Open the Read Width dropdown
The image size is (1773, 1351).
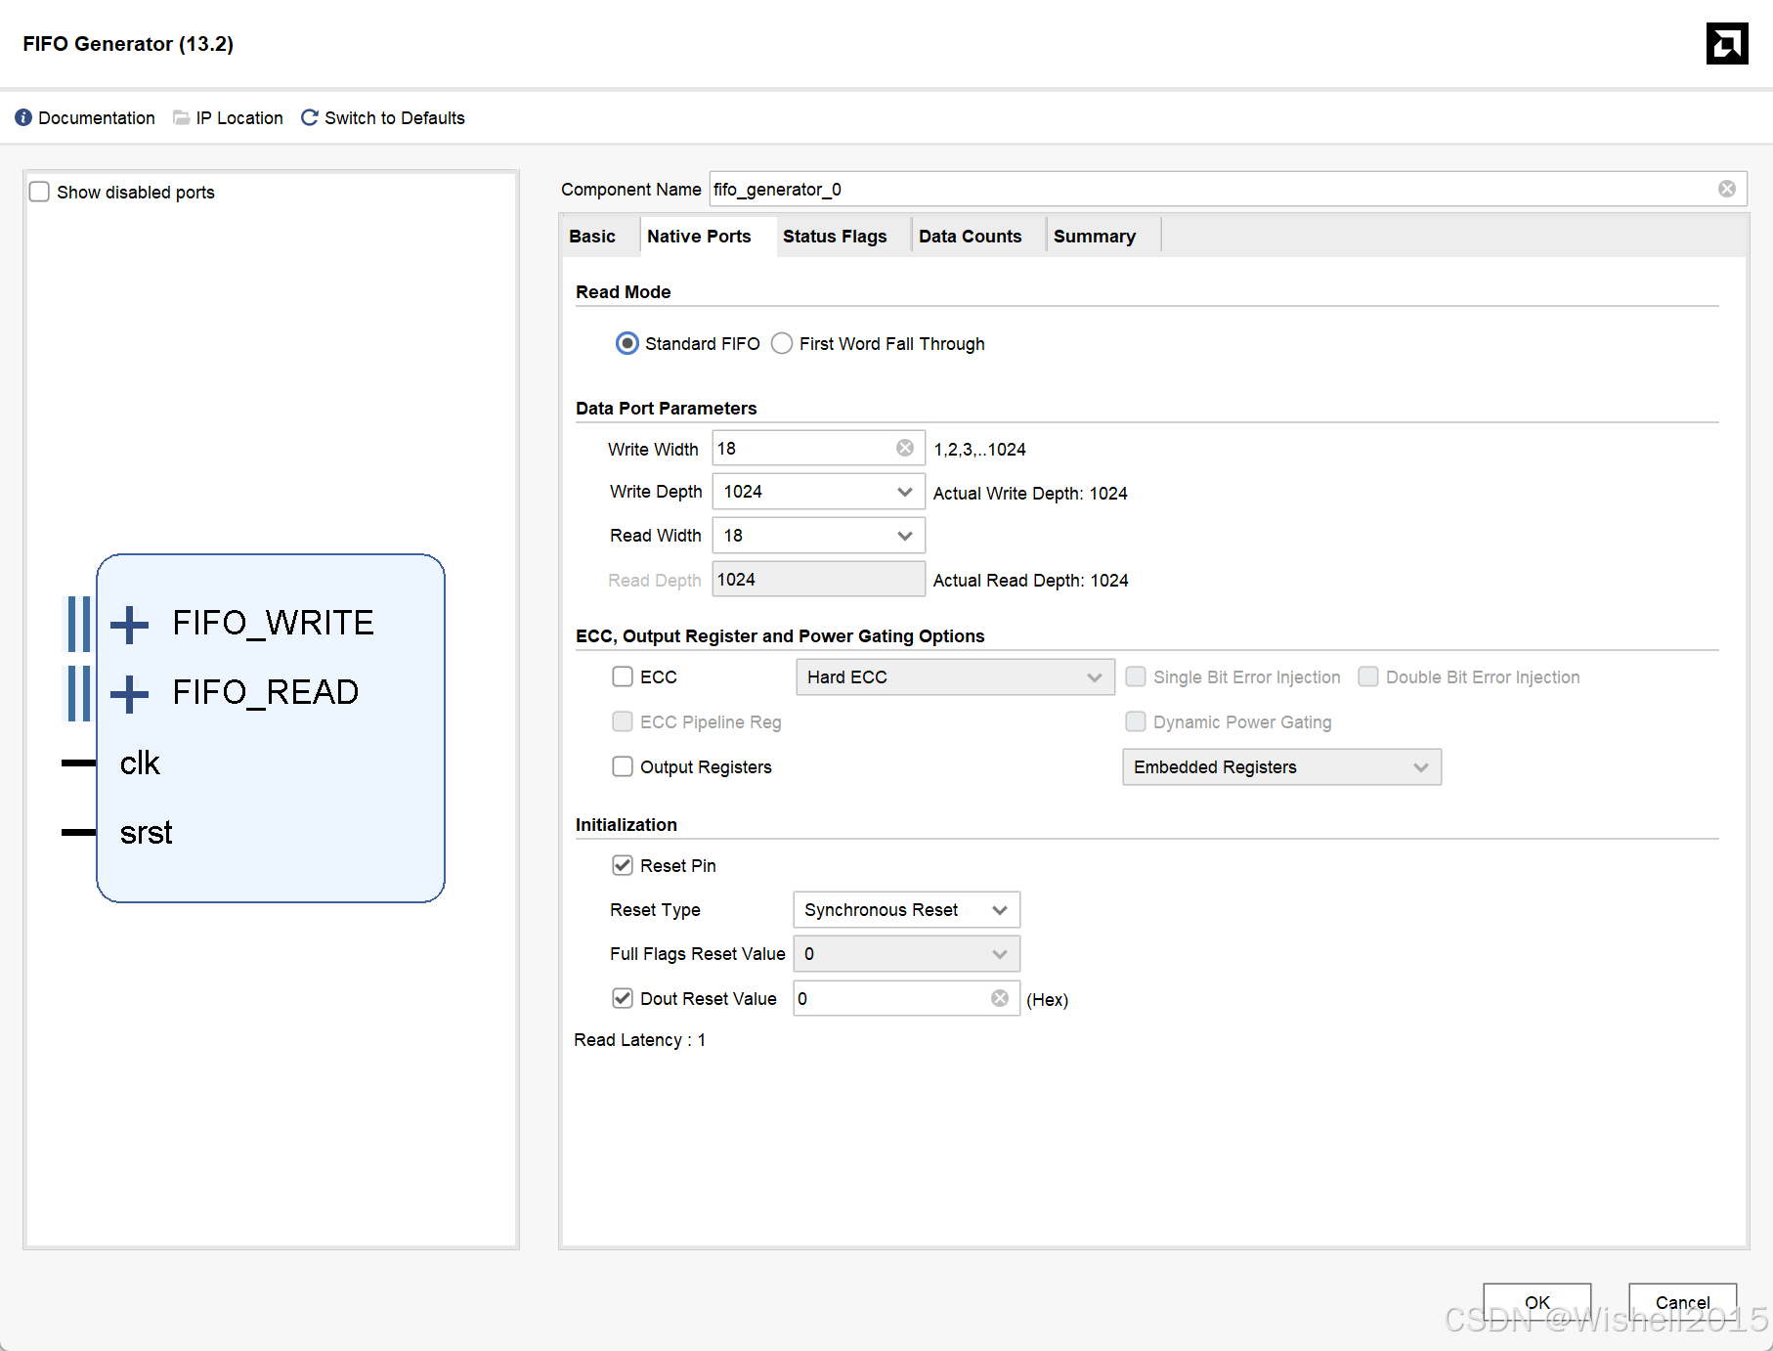[818, 536]
